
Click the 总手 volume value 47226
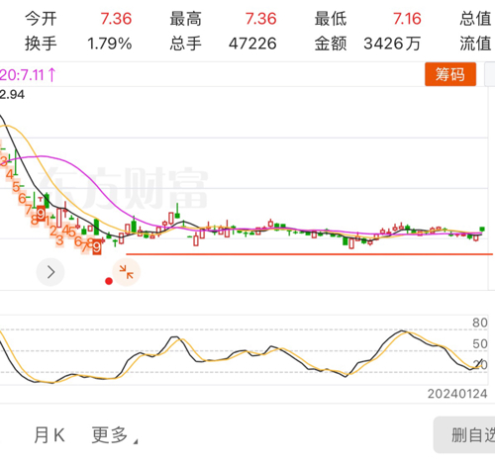pyautogui.click(x=252, y=44)
